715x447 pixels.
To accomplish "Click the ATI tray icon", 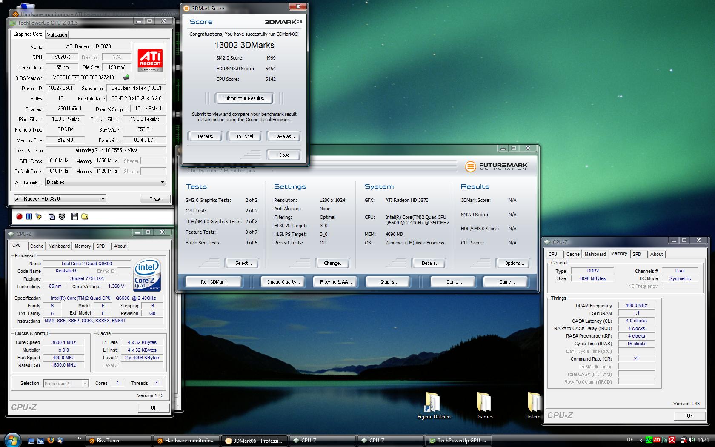I will [657, 441].
